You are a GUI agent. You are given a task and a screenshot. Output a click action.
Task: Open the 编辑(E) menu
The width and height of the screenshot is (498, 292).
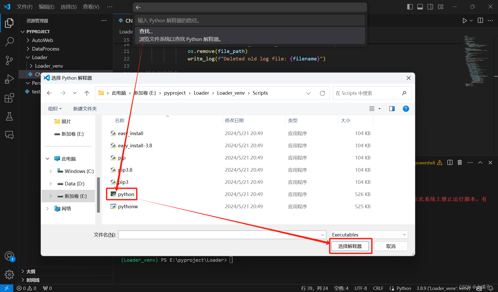[x=47, y=7]
